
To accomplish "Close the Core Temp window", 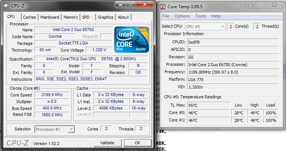I will 274,5.
